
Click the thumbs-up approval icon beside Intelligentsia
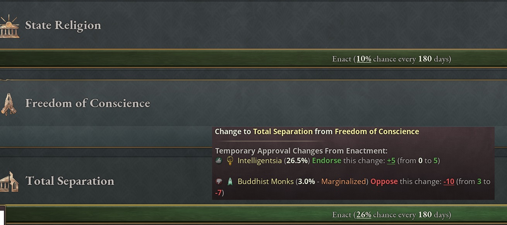219,161
